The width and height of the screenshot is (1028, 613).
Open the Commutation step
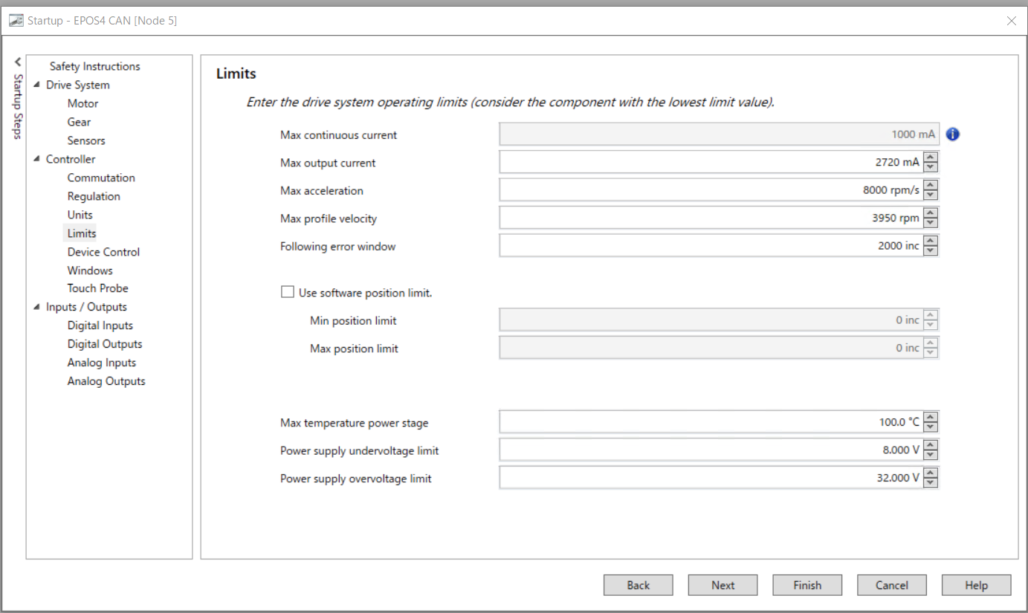(x=101, y=178)
